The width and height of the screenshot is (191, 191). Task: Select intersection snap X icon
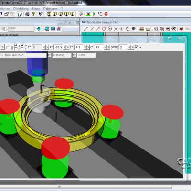click(116, 29)
